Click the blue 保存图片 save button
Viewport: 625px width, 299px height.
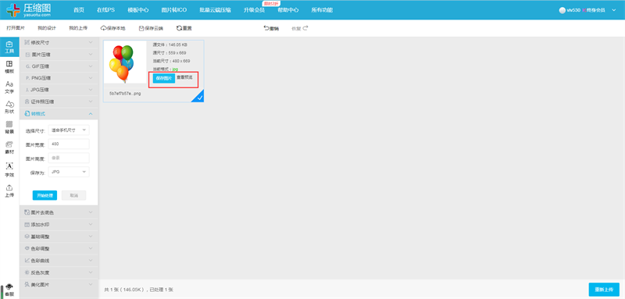click(x=164, y=78)
